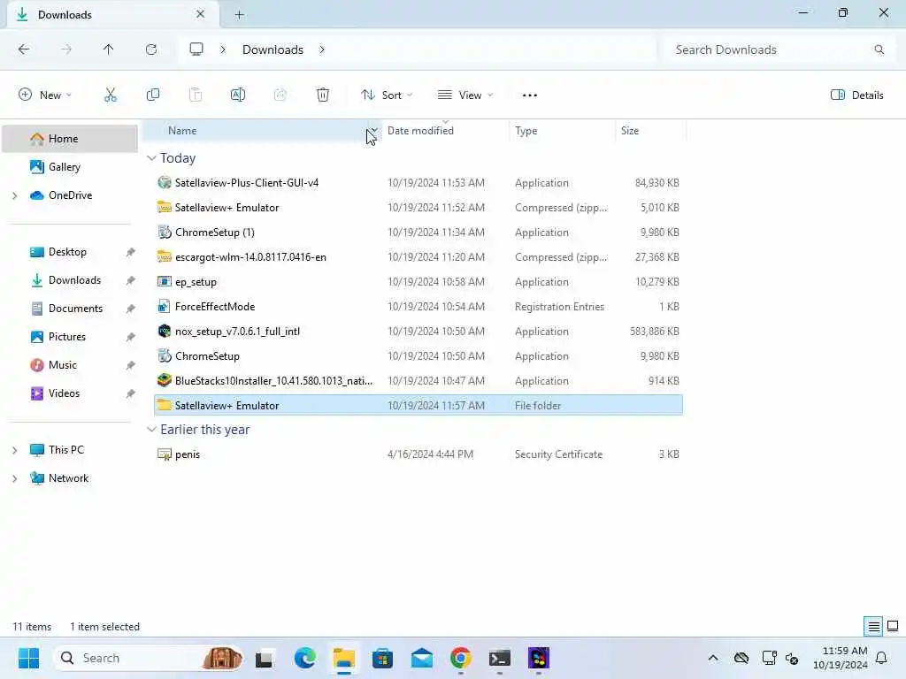Navigate up one folder level
This screenshot has height=679, width=906.
[109, 50]
